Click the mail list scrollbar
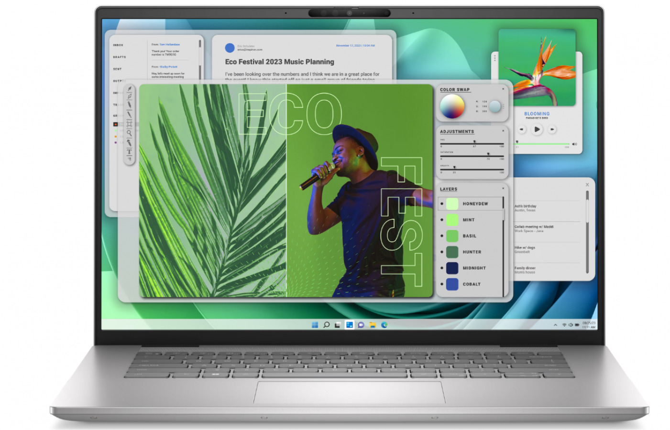Image resolution: width=670 pixels, height=430 pixels. [200, 57]
